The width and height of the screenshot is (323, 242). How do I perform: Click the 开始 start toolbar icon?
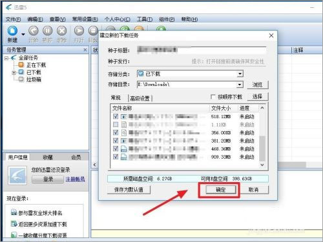34,31
